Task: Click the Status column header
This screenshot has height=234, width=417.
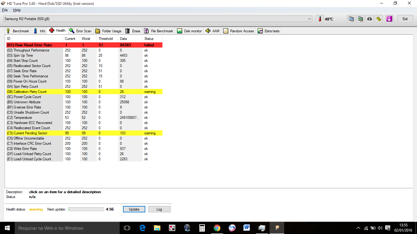Action: coord(152,39)
